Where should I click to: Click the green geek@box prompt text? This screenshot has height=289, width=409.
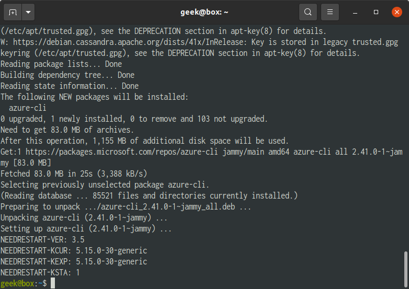pyautogui.click(x=17, y=284)
